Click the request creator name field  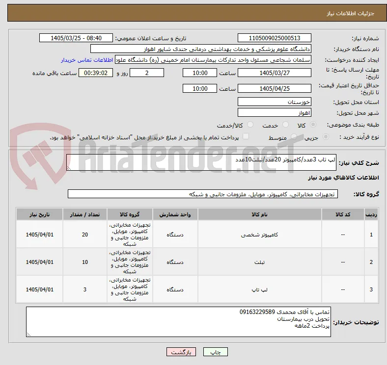[213, 60]
